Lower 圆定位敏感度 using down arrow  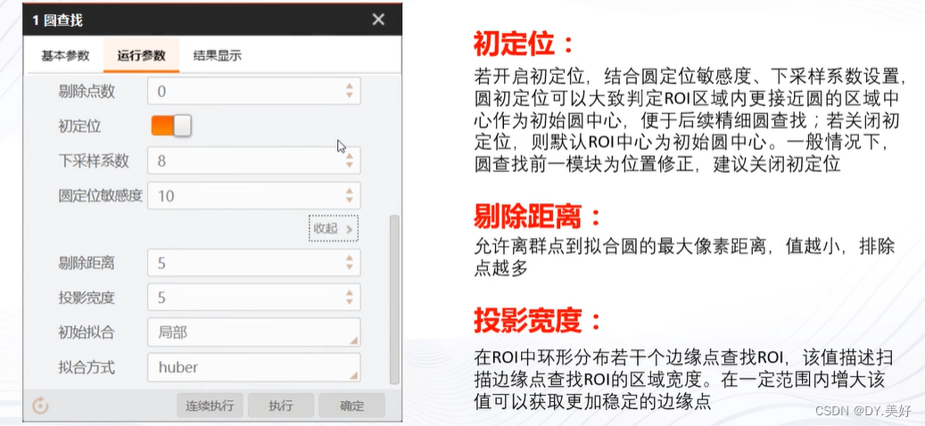click(350, 200)
